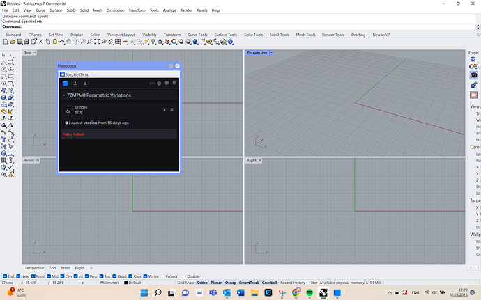Open the Millimeters units status field
The width and height of the screenshot is (481, 300).
tap(109, 283)
